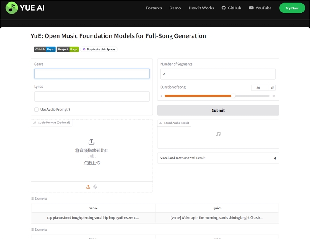The image size is (310, 239).
Task: Open the GitHub navigation link
Action: (231, 8)
